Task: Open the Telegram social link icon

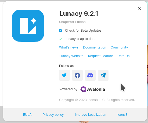Action: (x=103, y=75)
